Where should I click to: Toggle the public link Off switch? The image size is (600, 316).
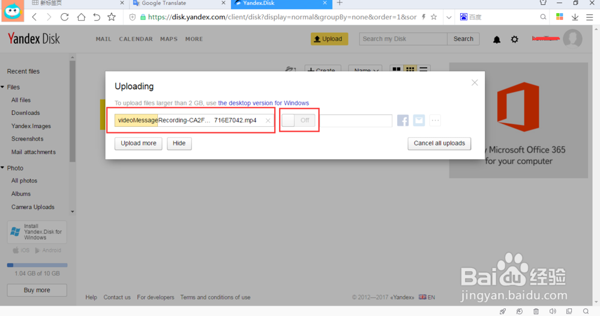pyautogui.click(x=298, y=120)
